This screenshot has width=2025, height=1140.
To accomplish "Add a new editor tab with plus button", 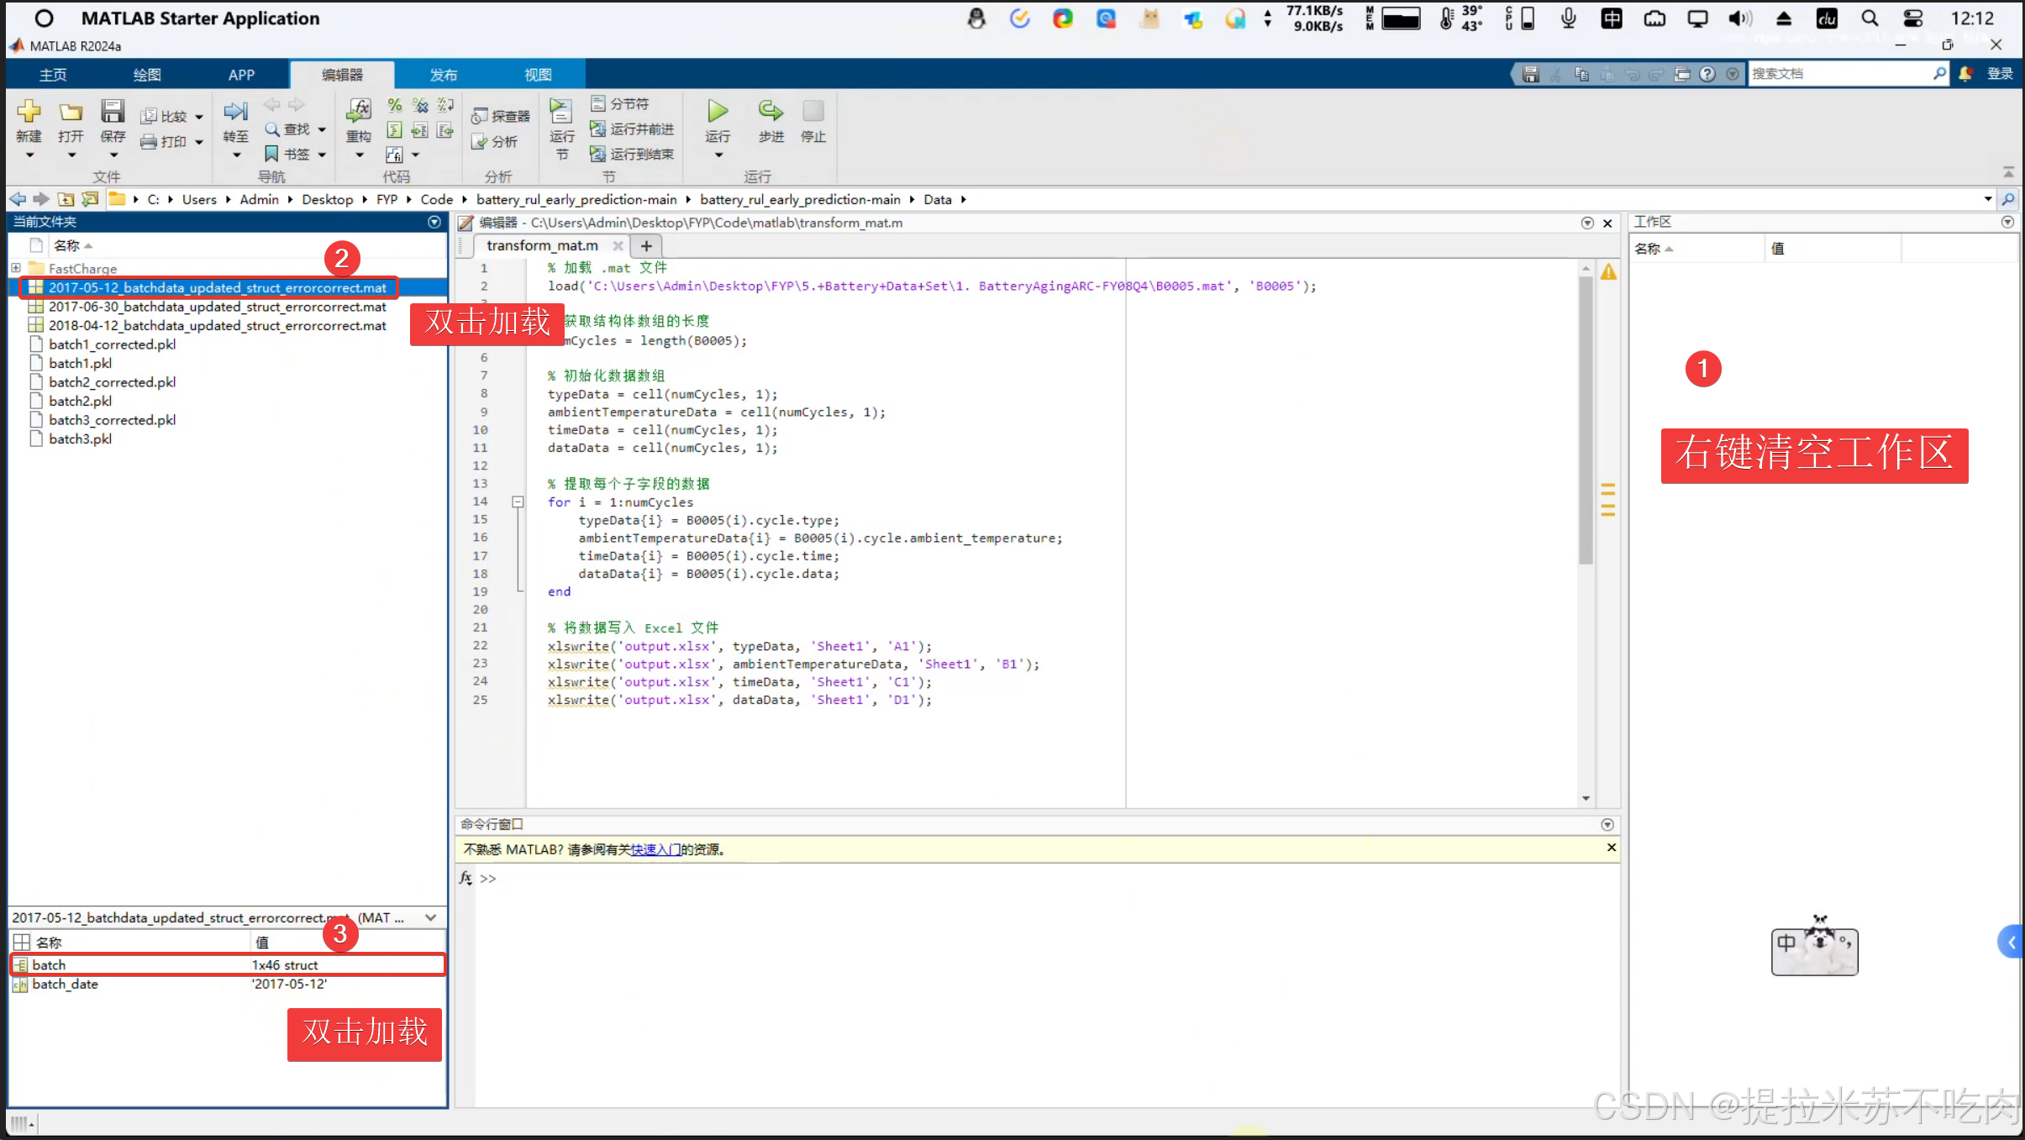I will 646,245.
